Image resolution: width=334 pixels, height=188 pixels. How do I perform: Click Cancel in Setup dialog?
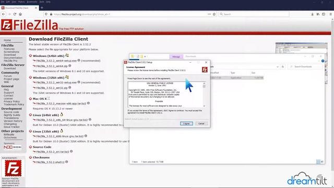coord(201,124)
